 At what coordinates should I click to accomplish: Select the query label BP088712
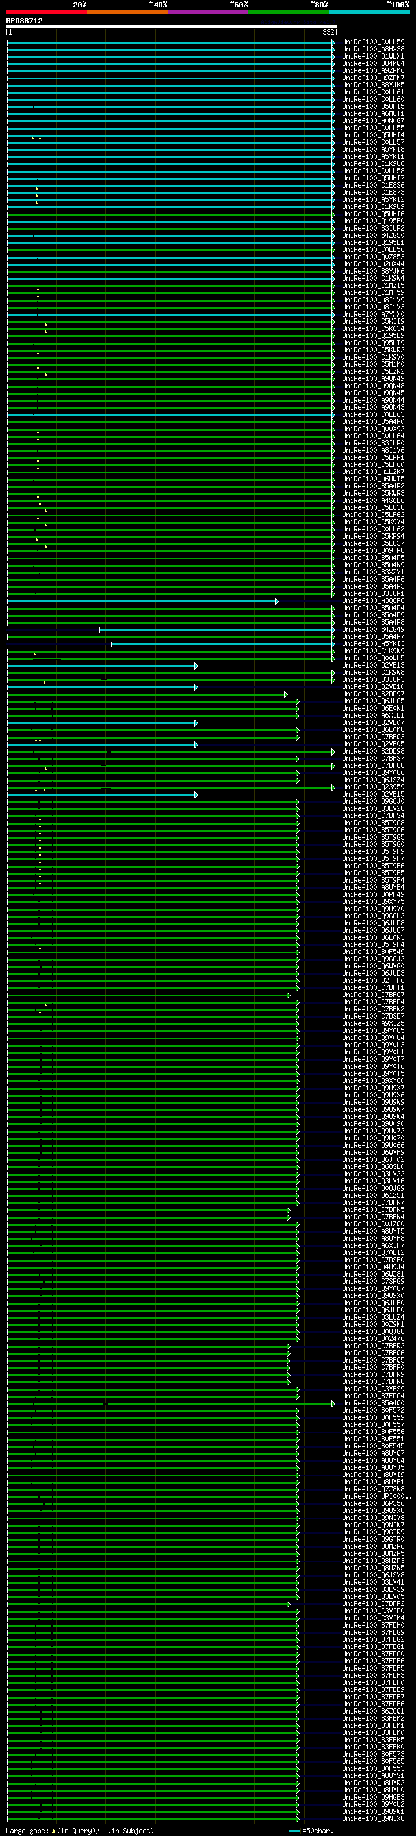pyautogui.click(x=24, y=21)
